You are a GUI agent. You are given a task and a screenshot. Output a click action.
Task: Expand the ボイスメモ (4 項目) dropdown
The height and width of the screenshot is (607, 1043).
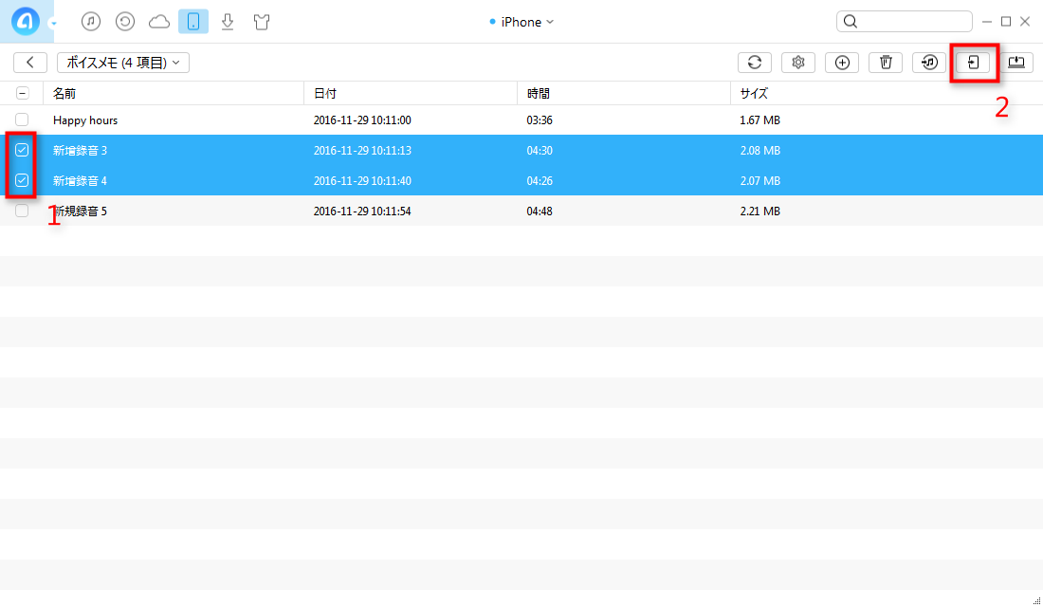pyautogui.click(x=123, y=63)
